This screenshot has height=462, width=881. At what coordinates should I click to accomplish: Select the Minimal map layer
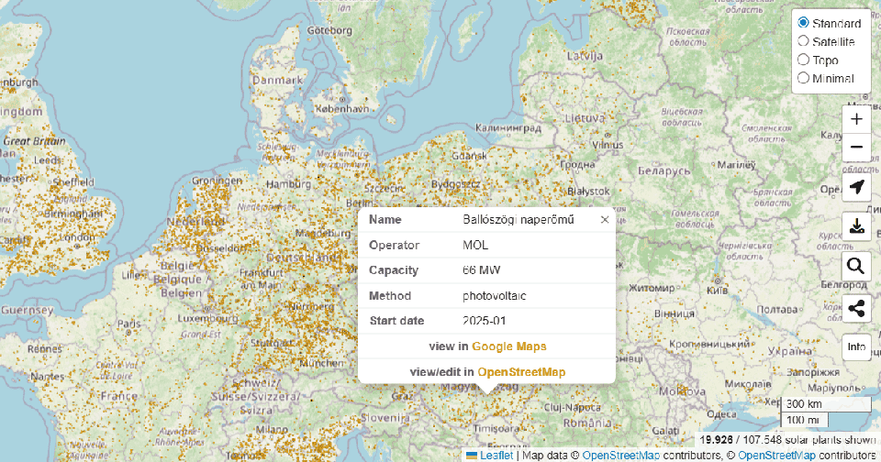(804, 78)
